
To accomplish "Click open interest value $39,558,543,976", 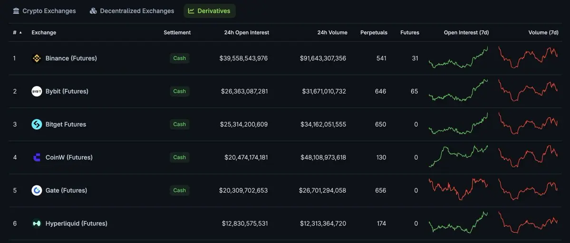I will [243, 58].
